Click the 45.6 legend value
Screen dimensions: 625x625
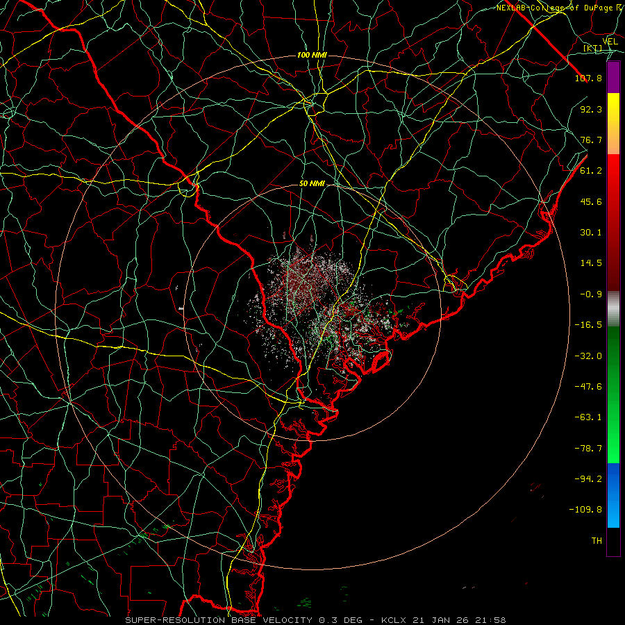click(591, 201)
